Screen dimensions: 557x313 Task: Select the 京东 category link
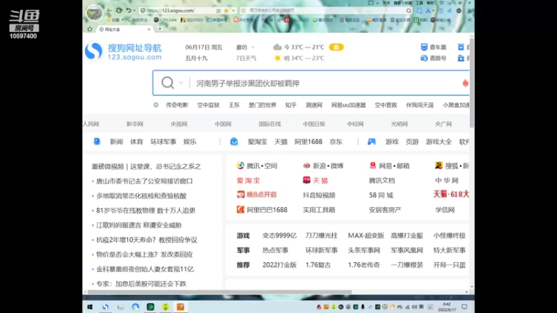point(336,142)
